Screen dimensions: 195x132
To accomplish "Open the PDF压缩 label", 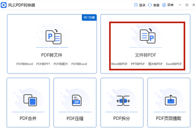I will [x=75, y=118].
